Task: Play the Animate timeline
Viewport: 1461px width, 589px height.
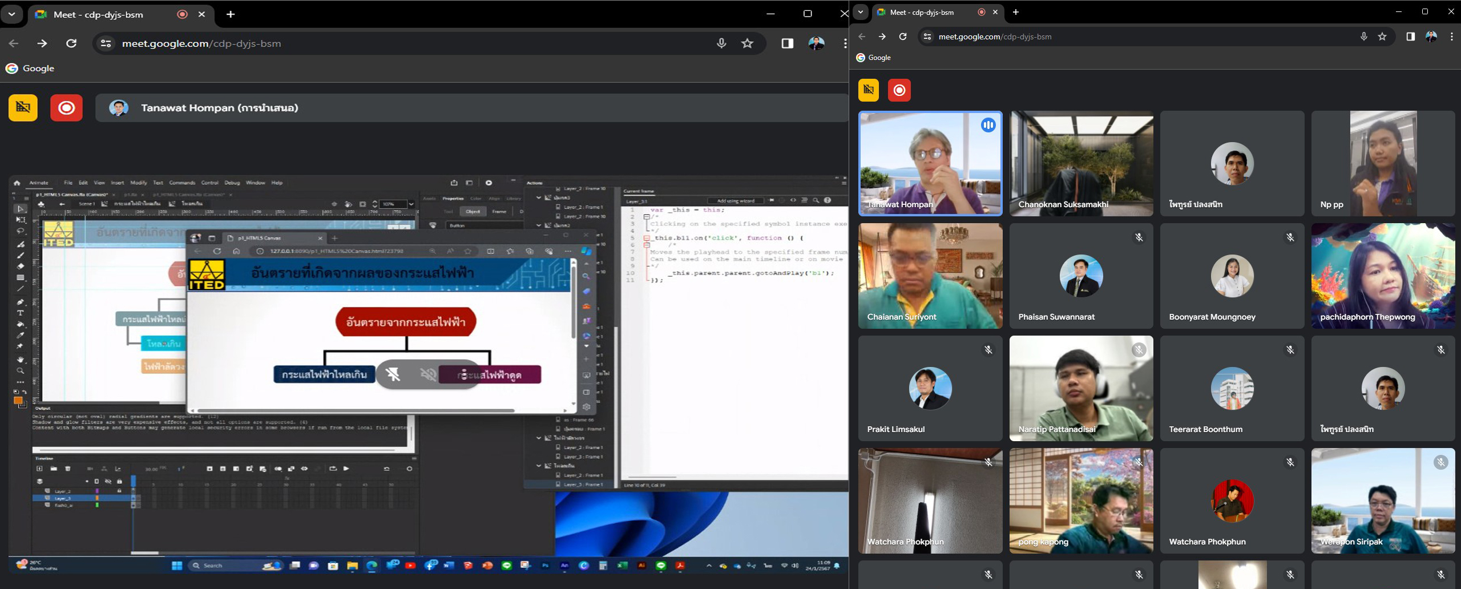Action: coord(346,469)
